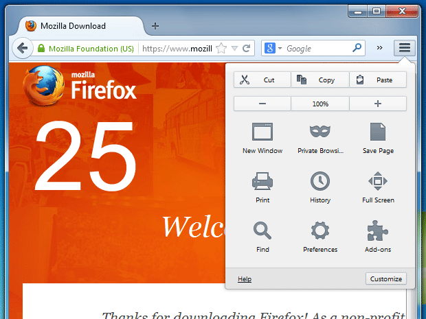426x319 pixels.
Task: Close the hamburger menu button
Action: tap(405, 48)
